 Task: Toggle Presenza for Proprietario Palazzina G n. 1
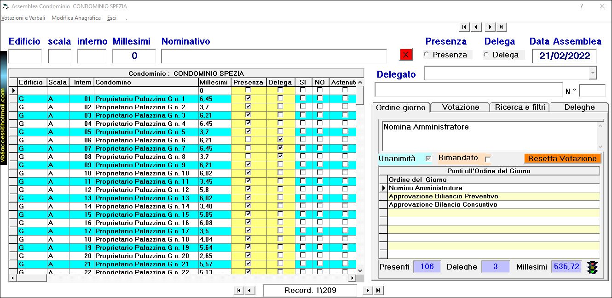pyautogui.click(x=248, y=99)
